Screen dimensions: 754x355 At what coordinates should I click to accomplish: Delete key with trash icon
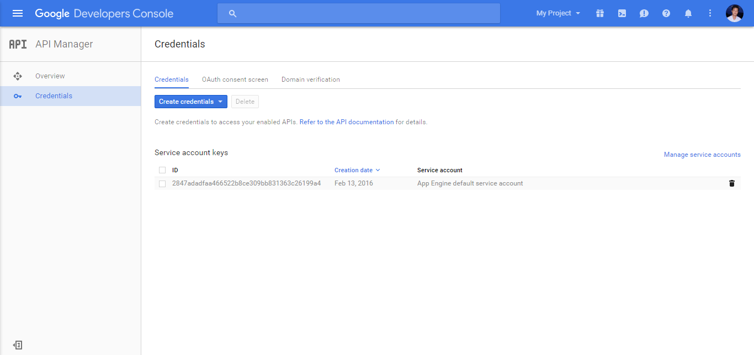tap(732, 183)
